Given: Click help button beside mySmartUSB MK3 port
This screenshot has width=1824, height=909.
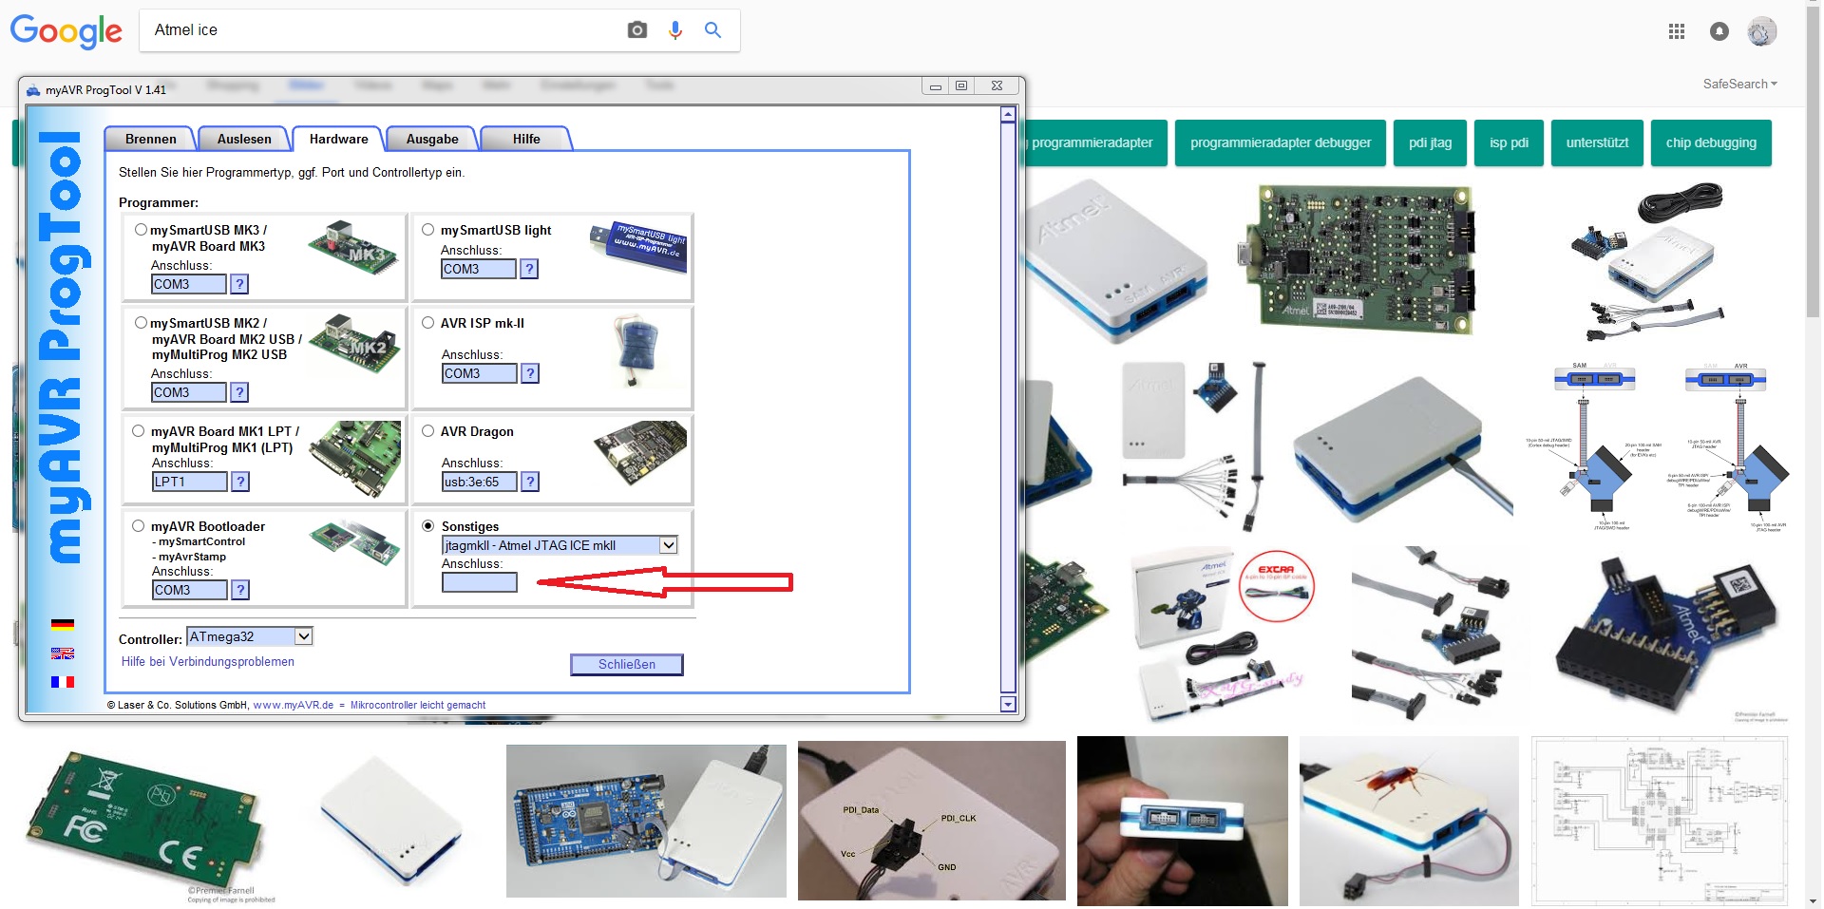Looking at the screenshot, I should click(x=240, y=284).
